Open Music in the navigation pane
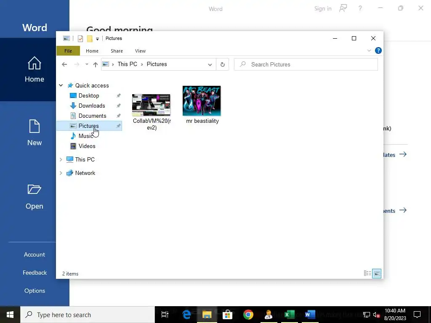 pyautogui.click(x=85, y=136)
